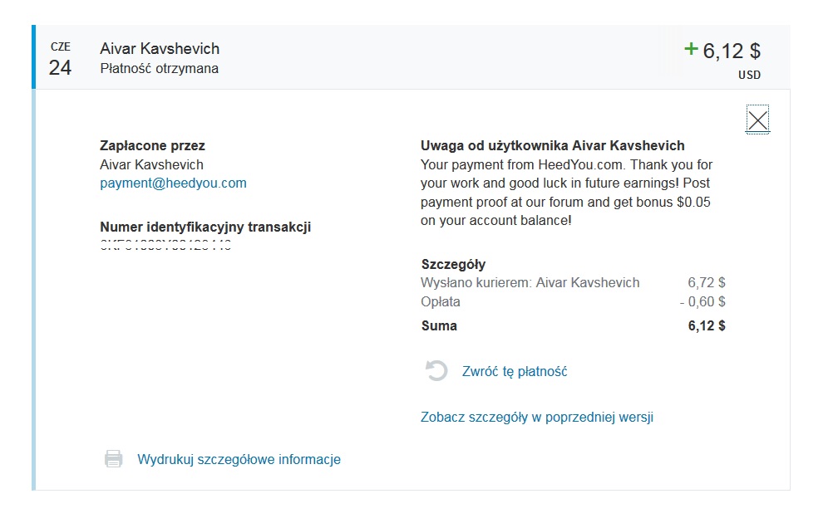Click the USD currency label
This screenshot has width=838, height=523.
point(749,75)
